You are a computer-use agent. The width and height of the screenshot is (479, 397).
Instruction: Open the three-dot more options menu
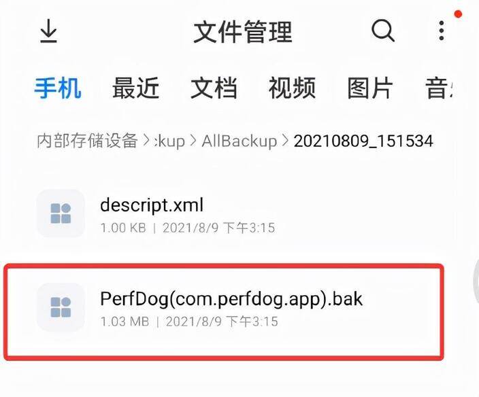(x=441, y=31)
